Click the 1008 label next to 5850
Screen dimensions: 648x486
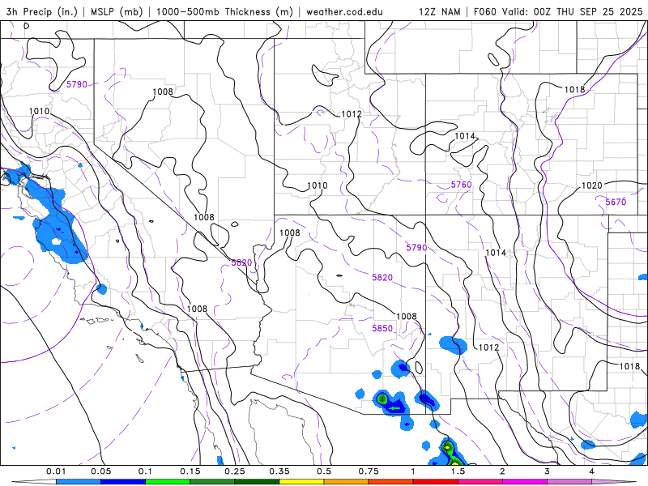coord(407,316)
